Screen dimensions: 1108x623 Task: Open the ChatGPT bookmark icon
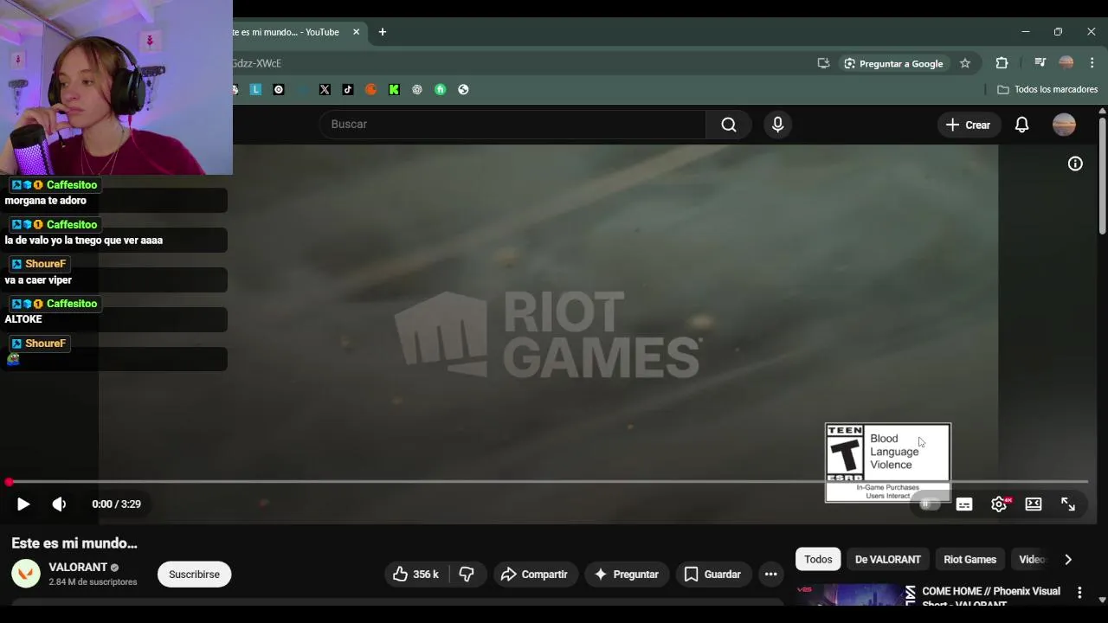[x=417, y=89]
